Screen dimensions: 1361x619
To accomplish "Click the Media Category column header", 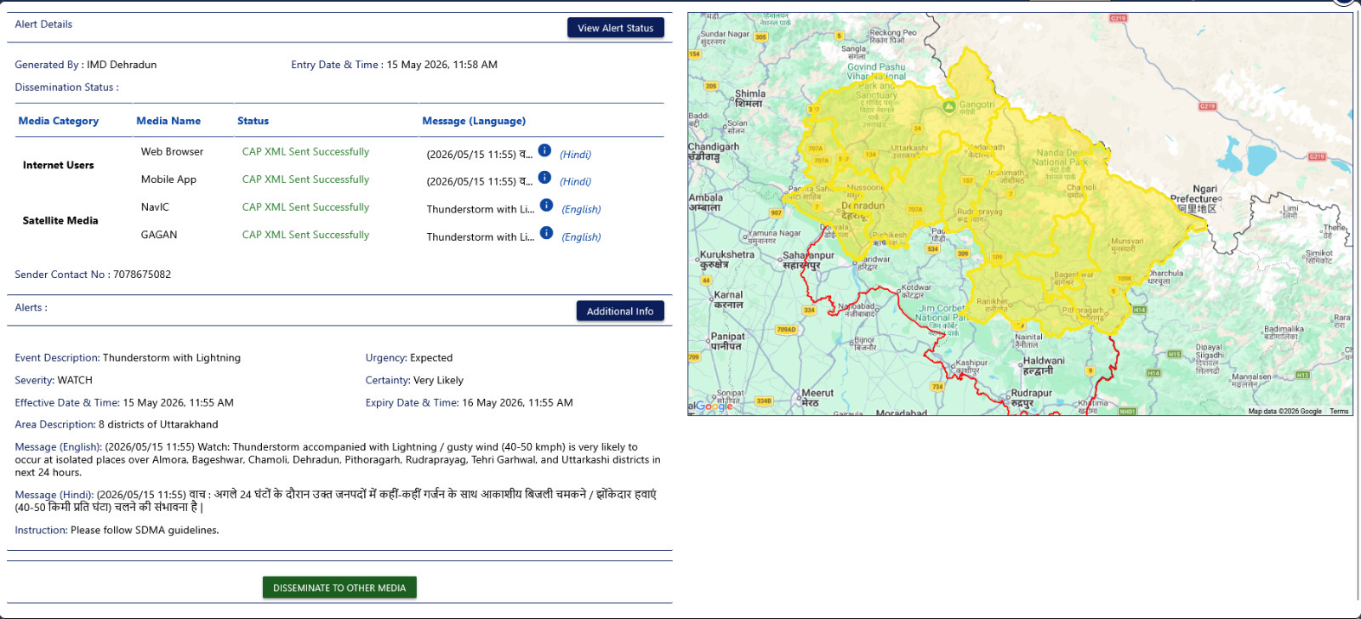I will [59, 121].
